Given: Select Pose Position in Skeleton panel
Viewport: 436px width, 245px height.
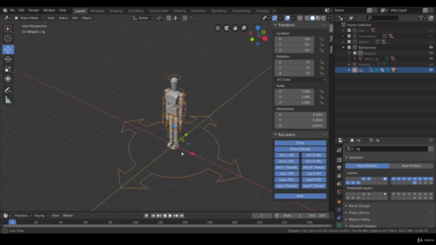Looking at the screenshot, I should [x=367, y=166].
